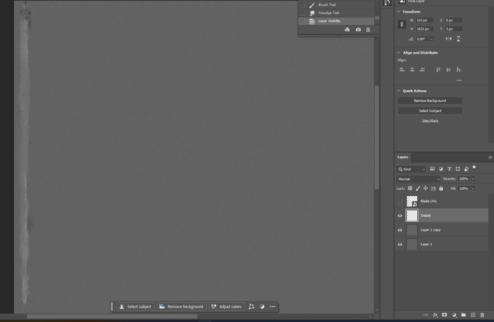Filter layers by type layers (T)

449,169
